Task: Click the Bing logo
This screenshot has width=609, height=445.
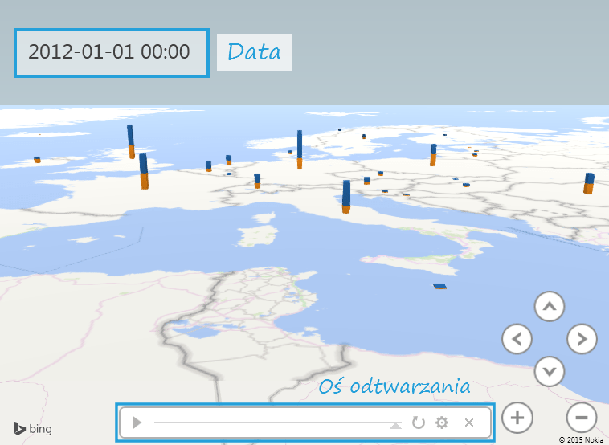Action: 33,429
